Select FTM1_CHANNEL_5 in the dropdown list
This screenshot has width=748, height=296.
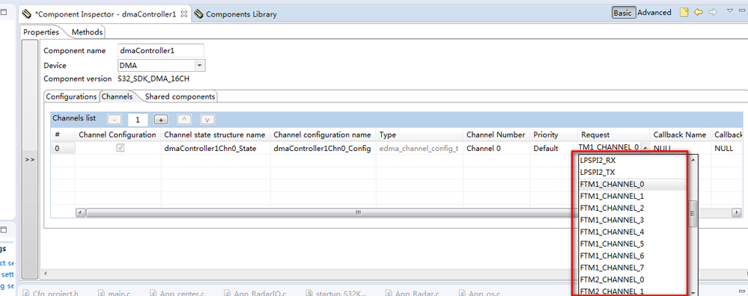click(x=632, y=244)
